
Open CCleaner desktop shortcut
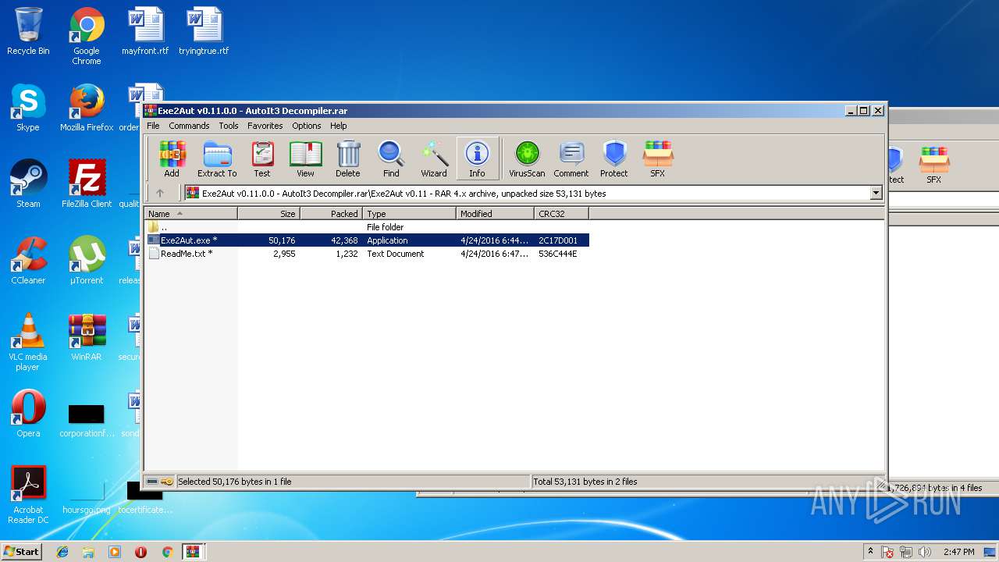[x=28, y=261]
